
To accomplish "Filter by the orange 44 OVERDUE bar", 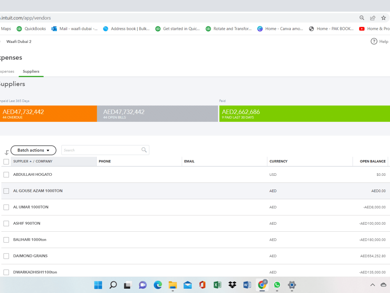I will pyautogui.click(x=48, y=114).
